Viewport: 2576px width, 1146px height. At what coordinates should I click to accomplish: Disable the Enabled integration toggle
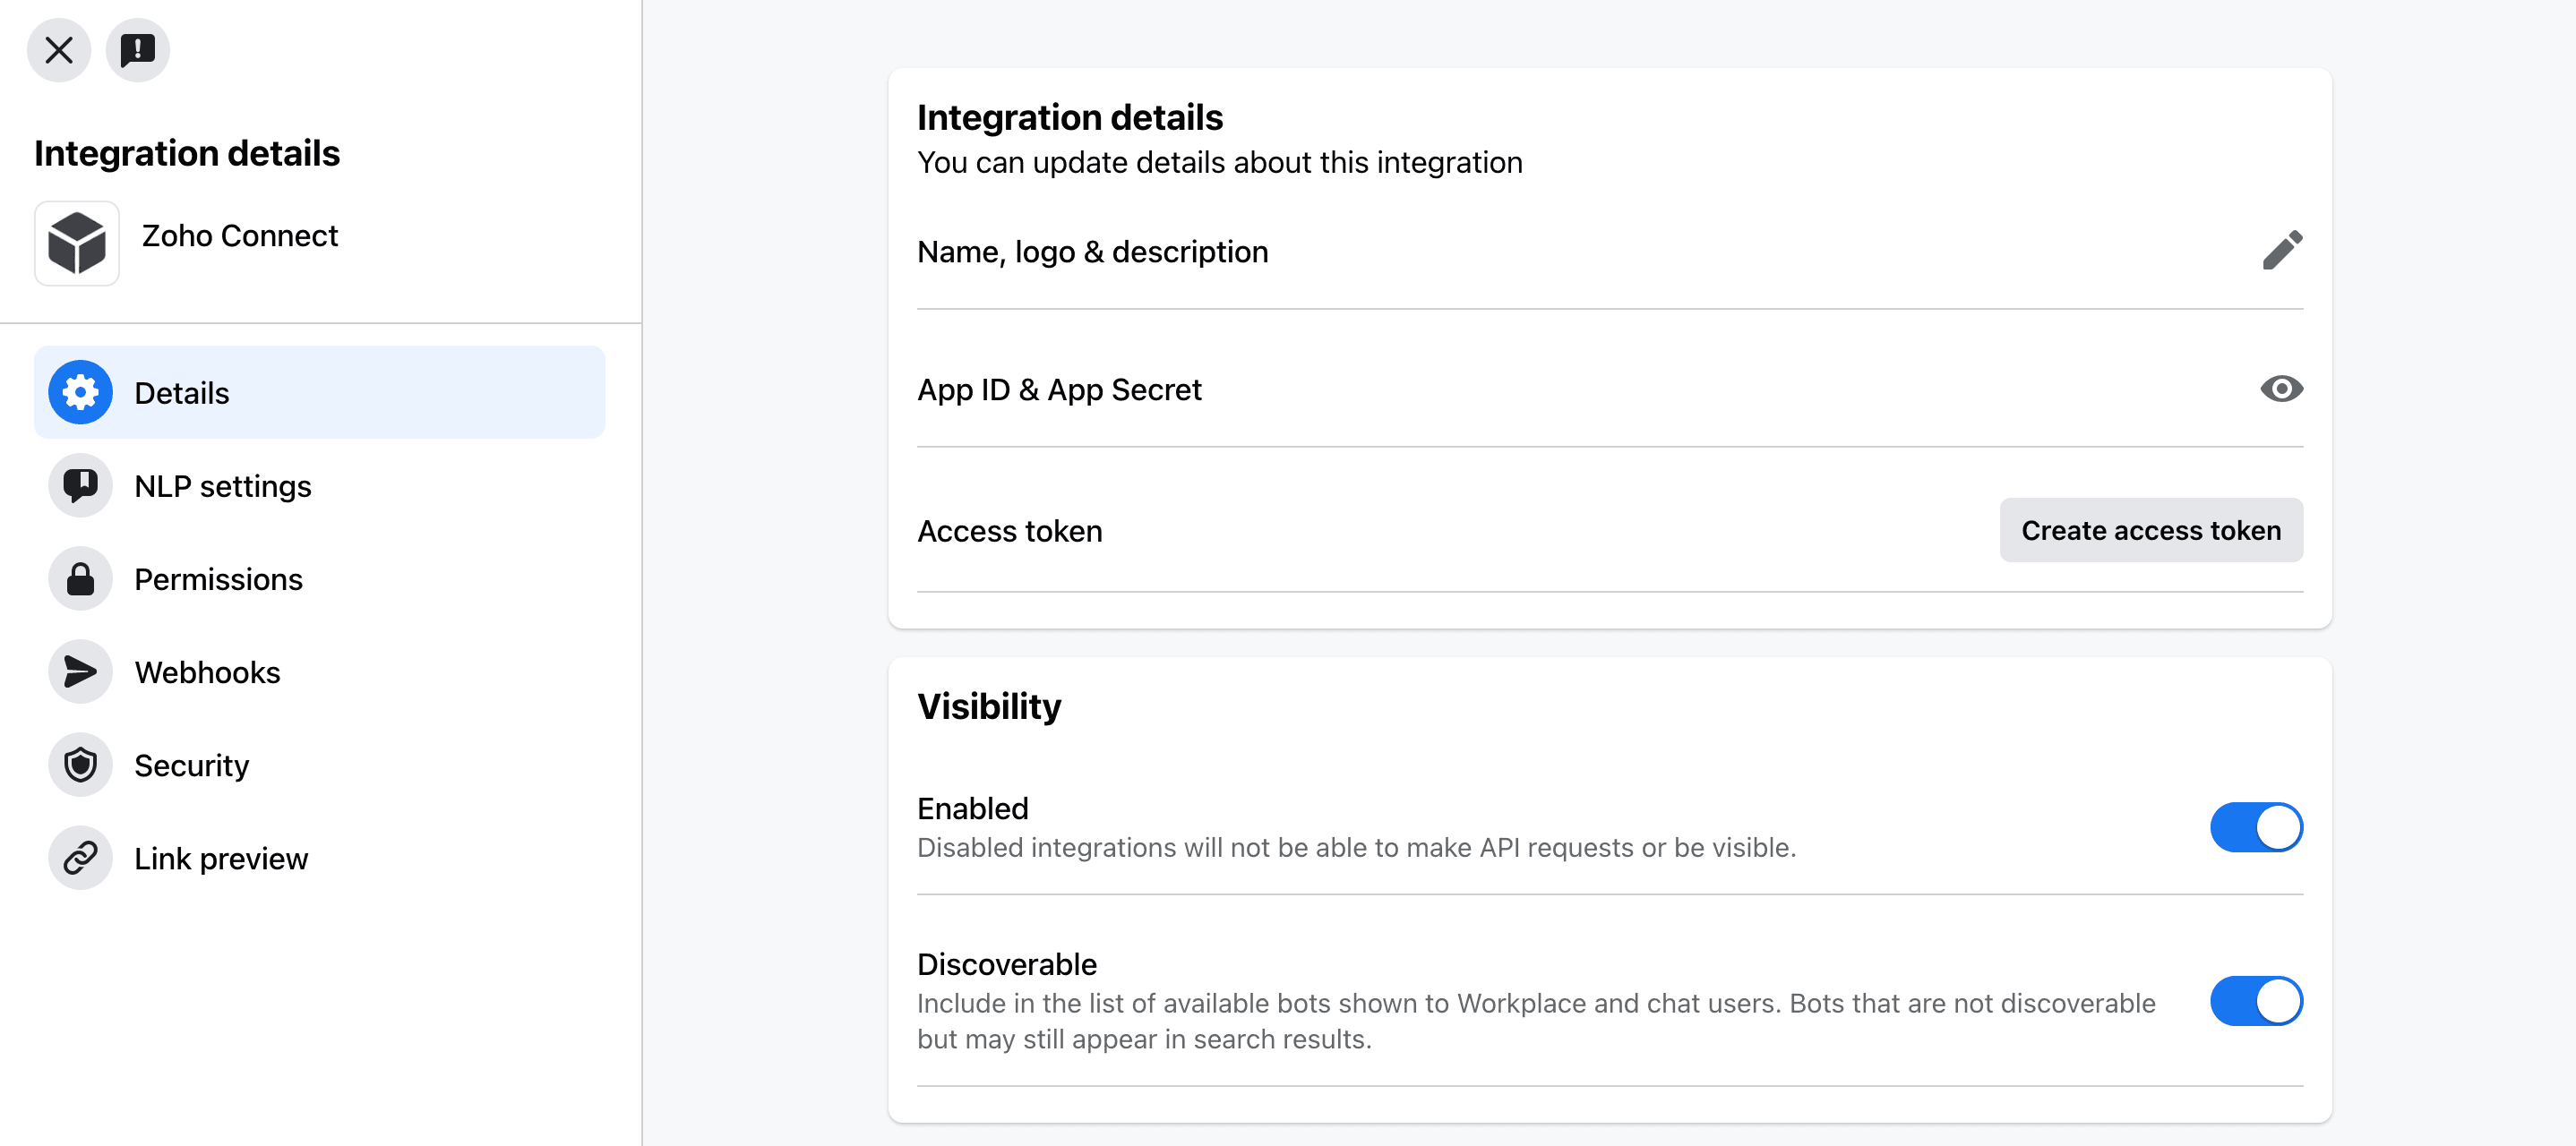[2255, 827]
